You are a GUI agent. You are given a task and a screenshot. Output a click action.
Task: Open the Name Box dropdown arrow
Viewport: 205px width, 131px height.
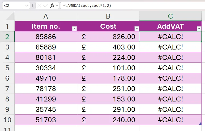point(27,6)
